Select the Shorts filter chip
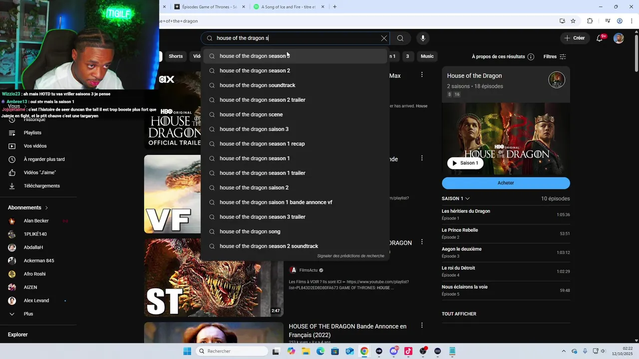The width and height of the screenshot is (639, 359). 176,56
